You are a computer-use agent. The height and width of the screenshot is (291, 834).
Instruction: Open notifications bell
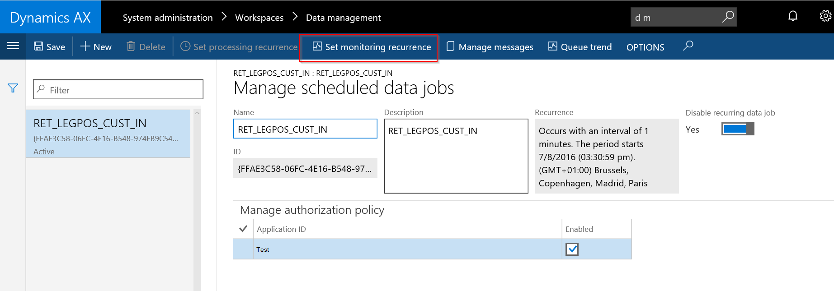[x=793, y=17]
